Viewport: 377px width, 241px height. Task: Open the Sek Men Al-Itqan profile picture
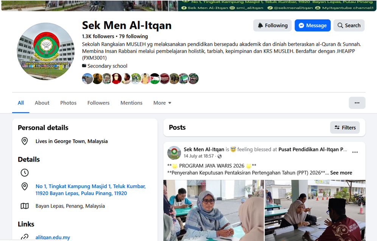click(46, 51)
